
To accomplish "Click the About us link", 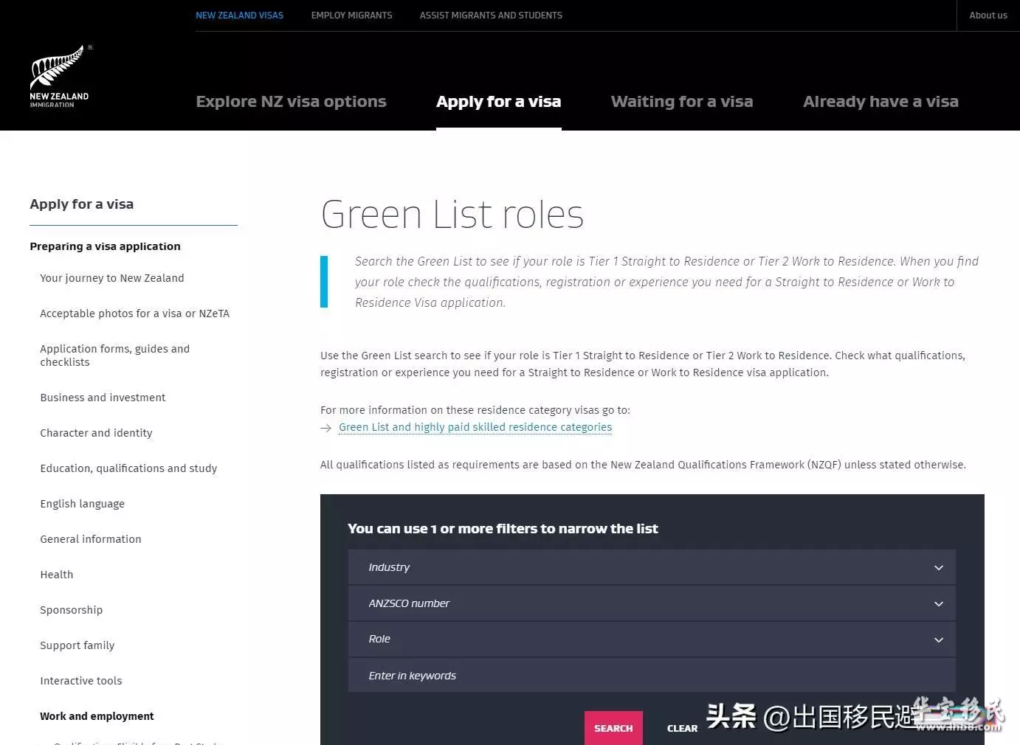I will [988, 15].
